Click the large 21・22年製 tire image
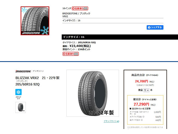178x134 pixels. [x=93, y=93]
